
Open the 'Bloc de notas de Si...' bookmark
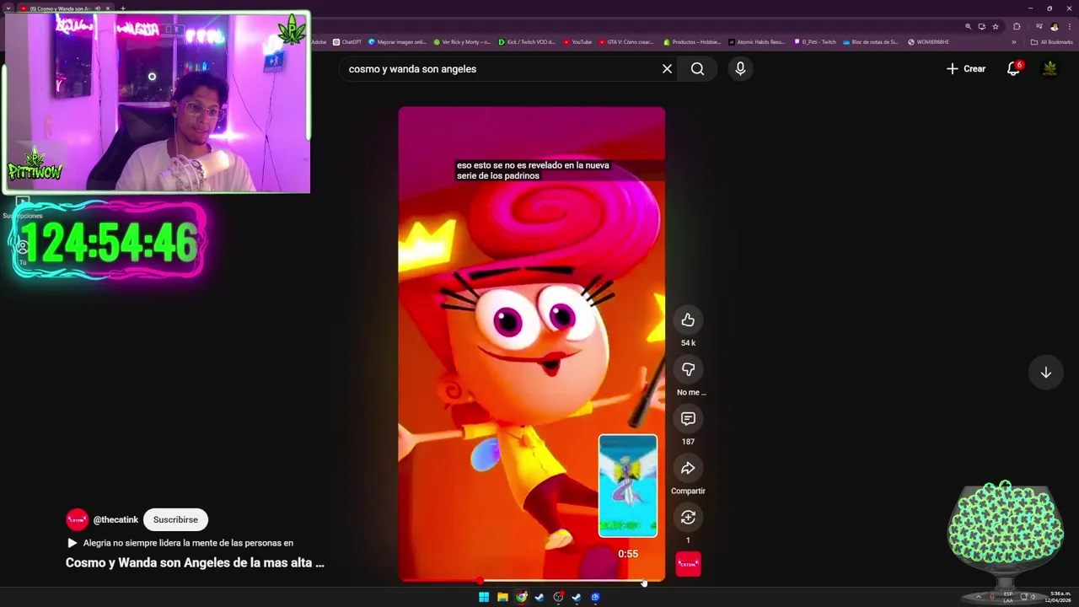[x=871, y=42]
